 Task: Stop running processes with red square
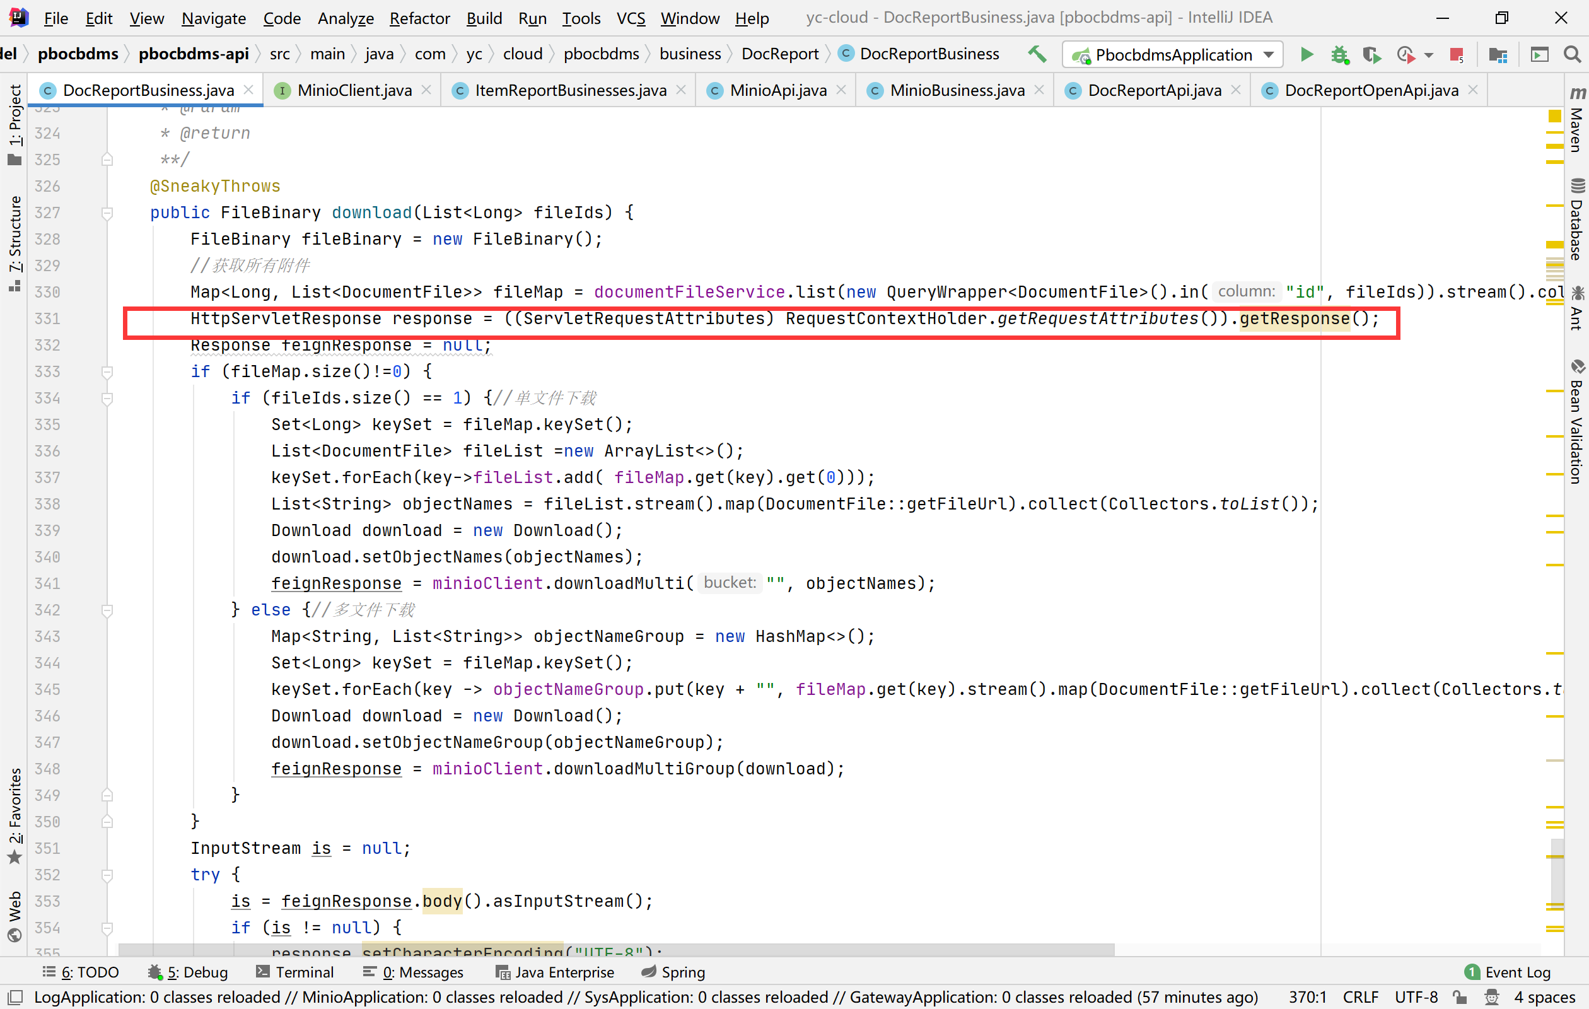pyautogui.click(x=1457, y=54)
